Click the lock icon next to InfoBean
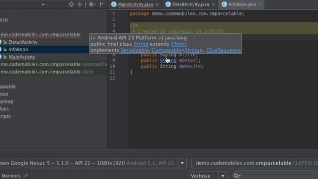Screen dimensions: 318x179 [5, 50]
